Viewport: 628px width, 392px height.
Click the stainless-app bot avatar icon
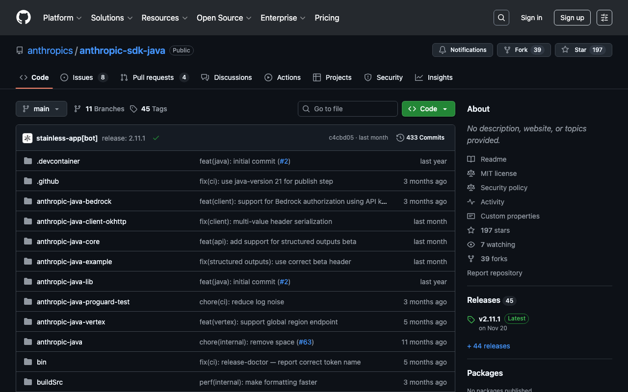pos(27,138)
